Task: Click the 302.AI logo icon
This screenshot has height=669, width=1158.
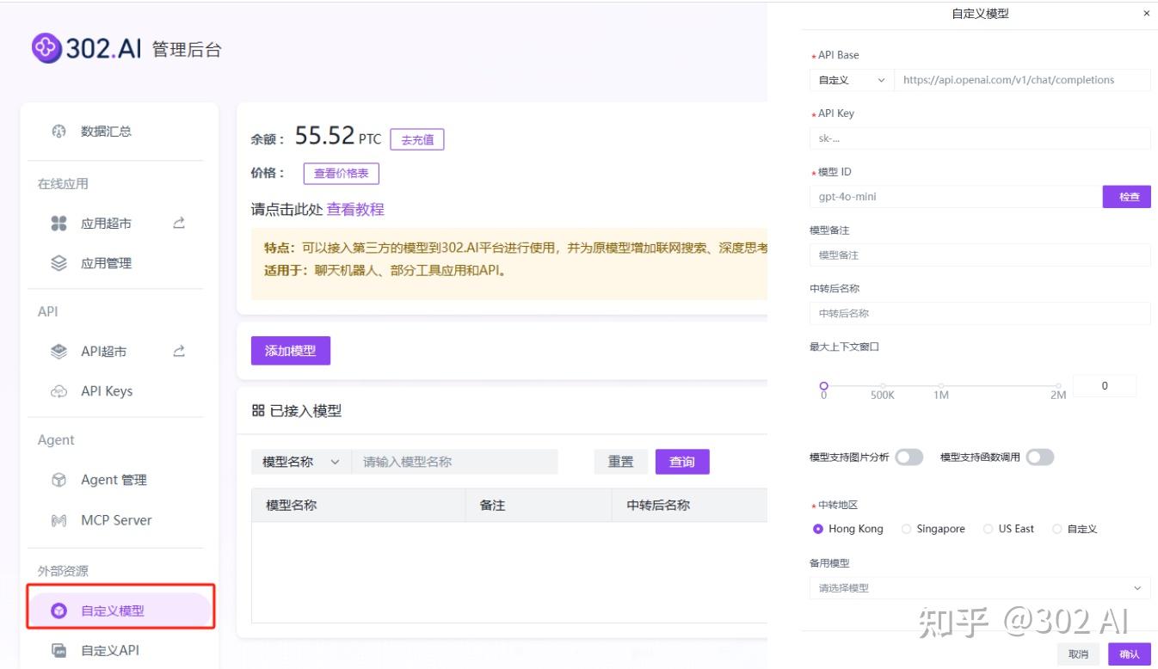Action: point(46,48)
